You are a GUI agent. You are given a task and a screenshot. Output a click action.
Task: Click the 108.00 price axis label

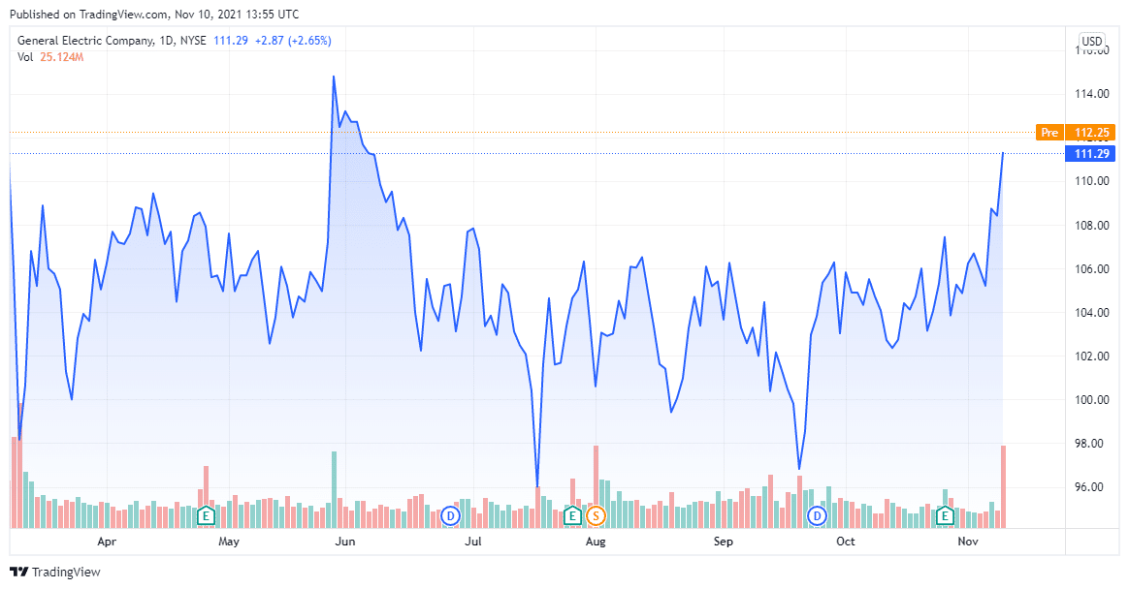[1091, 226]
